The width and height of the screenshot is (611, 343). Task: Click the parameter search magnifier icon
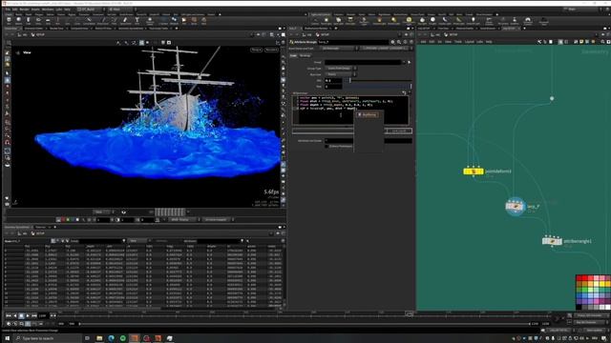pos(399,42)
